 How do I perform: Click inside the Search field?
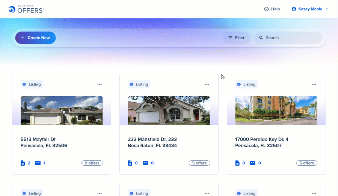[289, 37]
